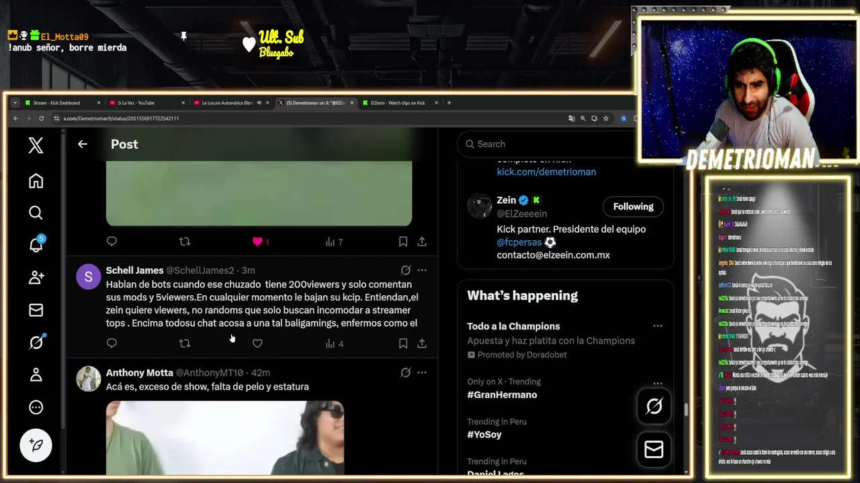Screen dimensions: 860x483
Task: Open Grok explain on Schell James's post
Action: coord(406,270)
